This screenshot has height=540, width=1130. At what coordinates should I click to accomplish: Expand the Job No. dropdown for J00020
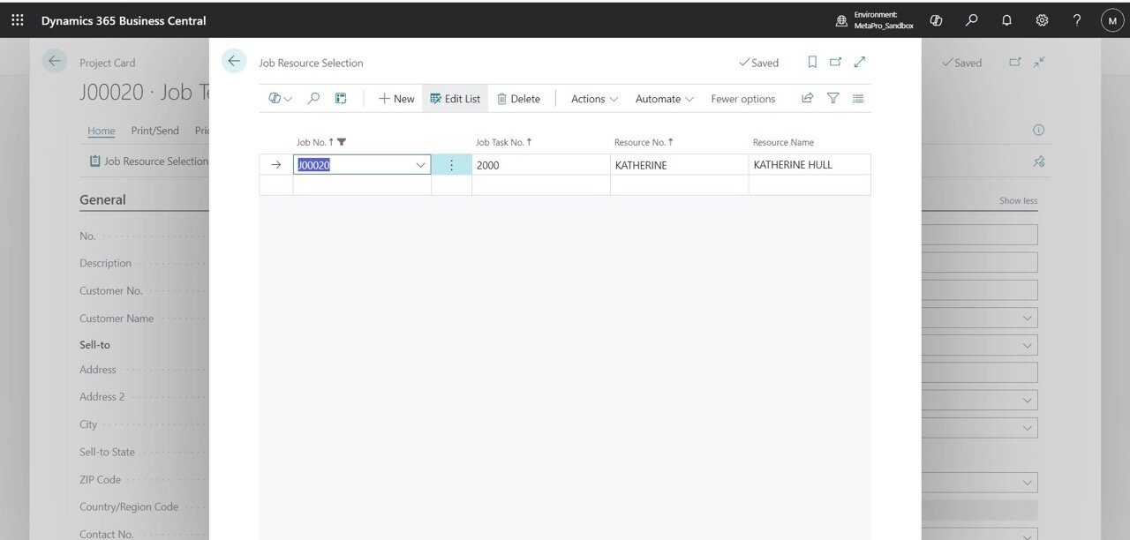point(420,165)
